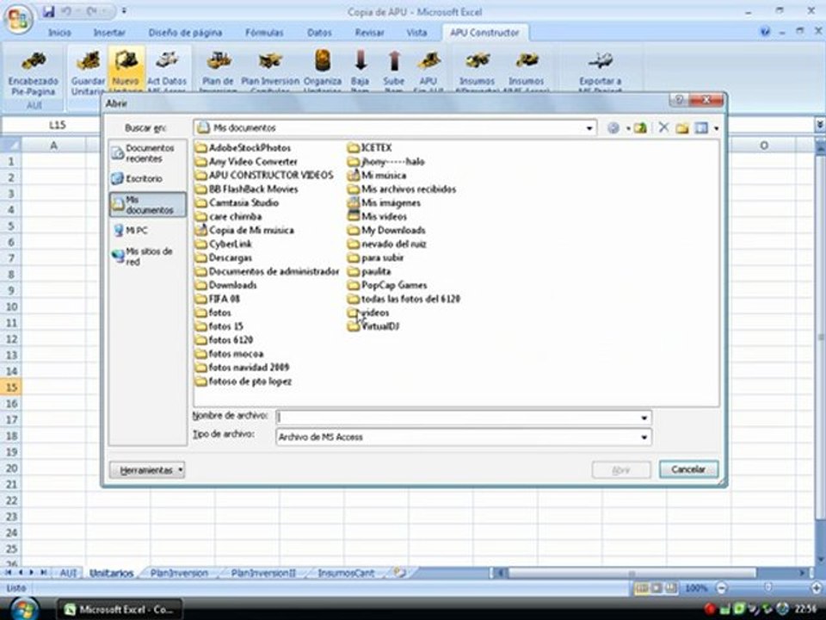This screenshot has height=620, width=826.
Task: Select the Descargas folder
Action: (x=224, y=257)
